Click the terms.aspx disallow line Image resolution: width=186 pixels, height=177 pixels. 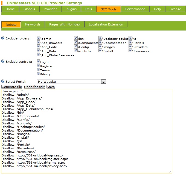pos(33,162)
